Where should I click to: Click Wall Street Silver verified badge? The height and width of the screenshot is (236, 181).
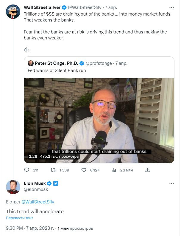[65, 7]
